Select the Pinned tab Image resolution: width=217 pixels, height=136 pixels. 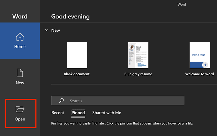78,112
